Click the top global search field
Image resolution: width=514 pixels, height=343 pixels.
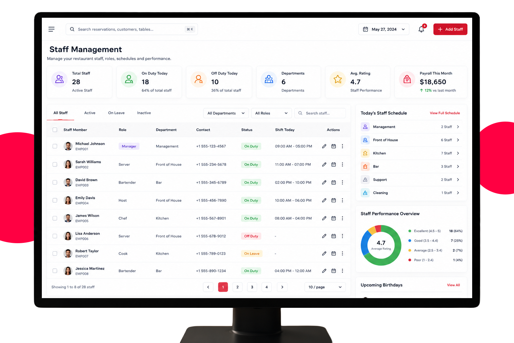tap(132, 29)
